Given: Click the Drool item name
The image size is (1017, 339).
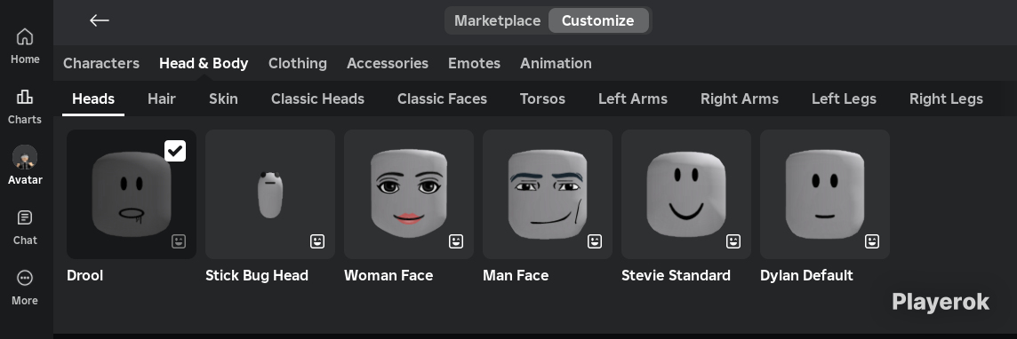Looking at the screenshot, I should point(85,276).
